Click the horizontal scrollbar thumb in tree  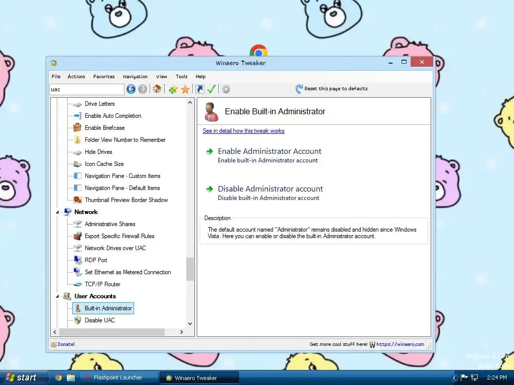coord(112,332)
